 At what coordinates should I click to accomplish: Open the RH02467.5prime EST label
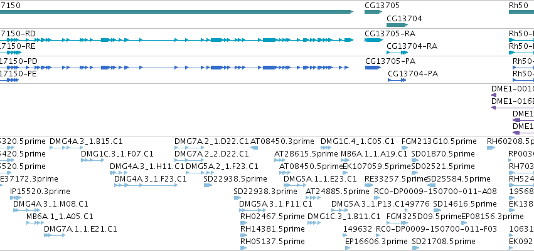pos(272,217)
